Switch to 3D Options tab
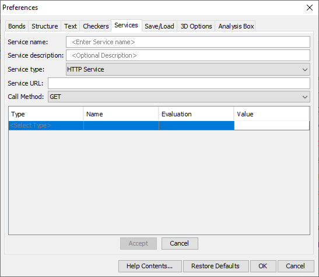The image size is (319, 277). tap(196, 26)
